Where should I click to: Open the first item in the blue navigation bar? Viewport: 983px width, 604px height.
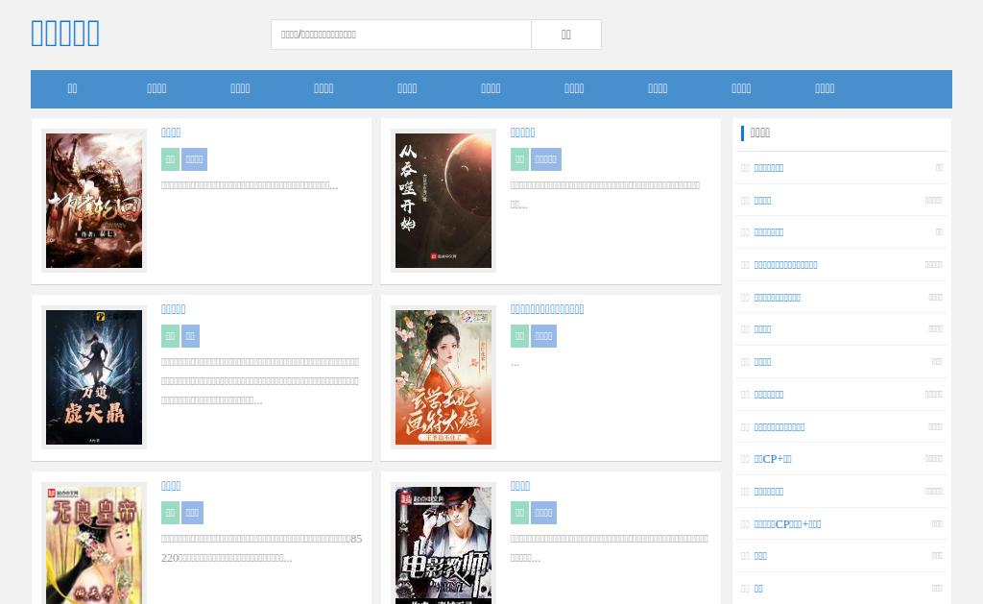coord(72,88)
